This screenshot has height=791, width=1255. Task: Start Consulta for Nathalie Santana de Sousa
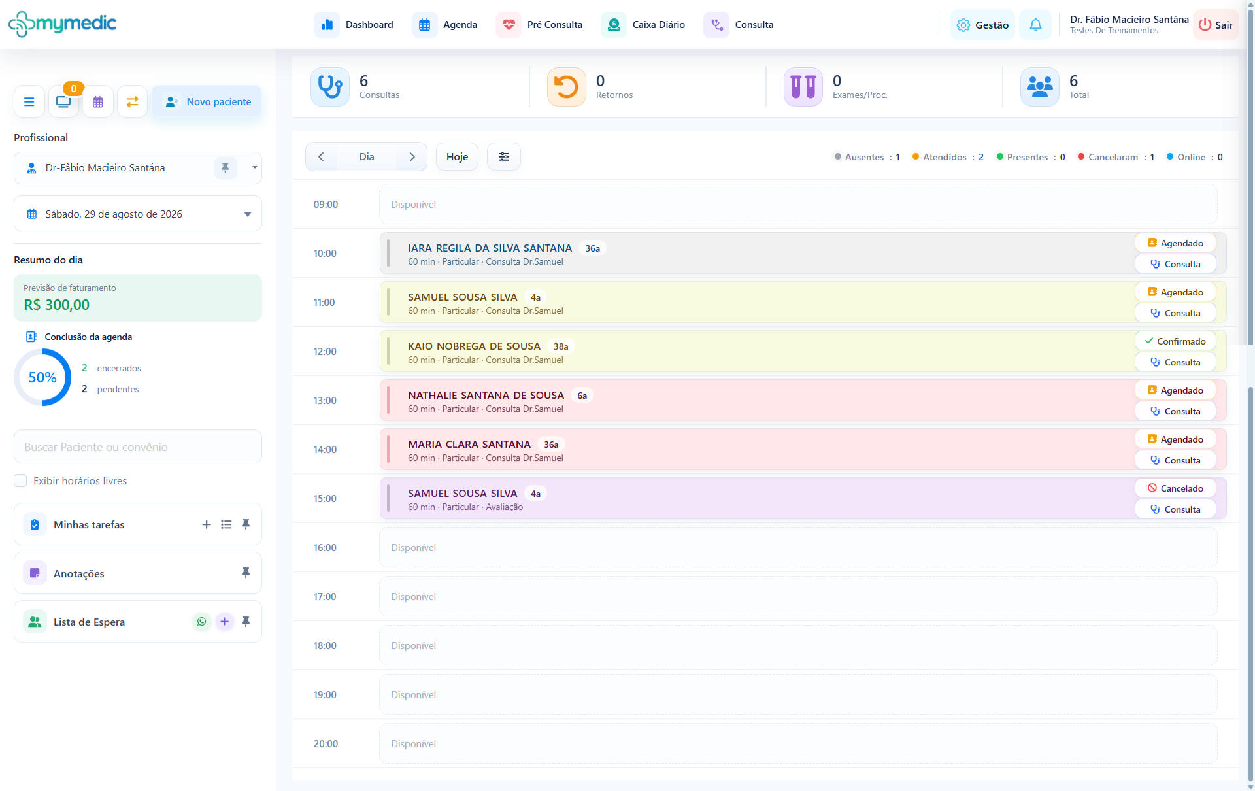click(1175, 411)
